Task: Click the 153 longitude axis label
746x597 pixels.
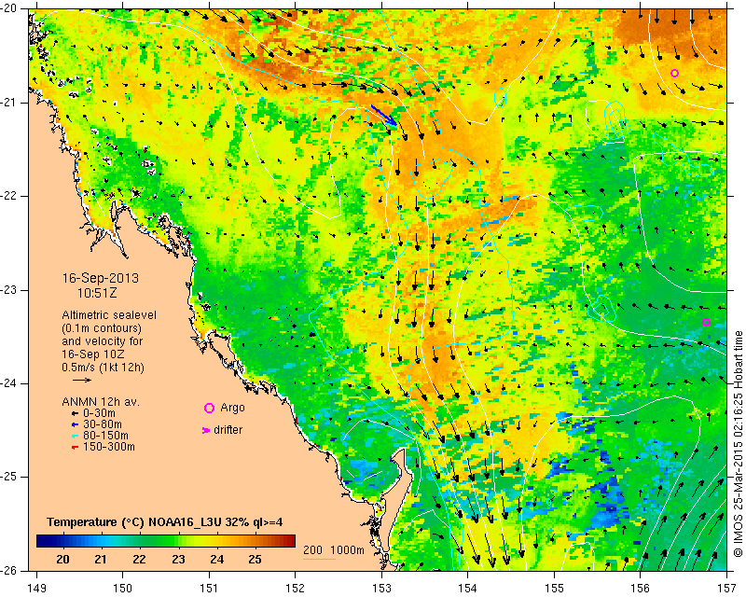Action: click(x=381, y=589)
